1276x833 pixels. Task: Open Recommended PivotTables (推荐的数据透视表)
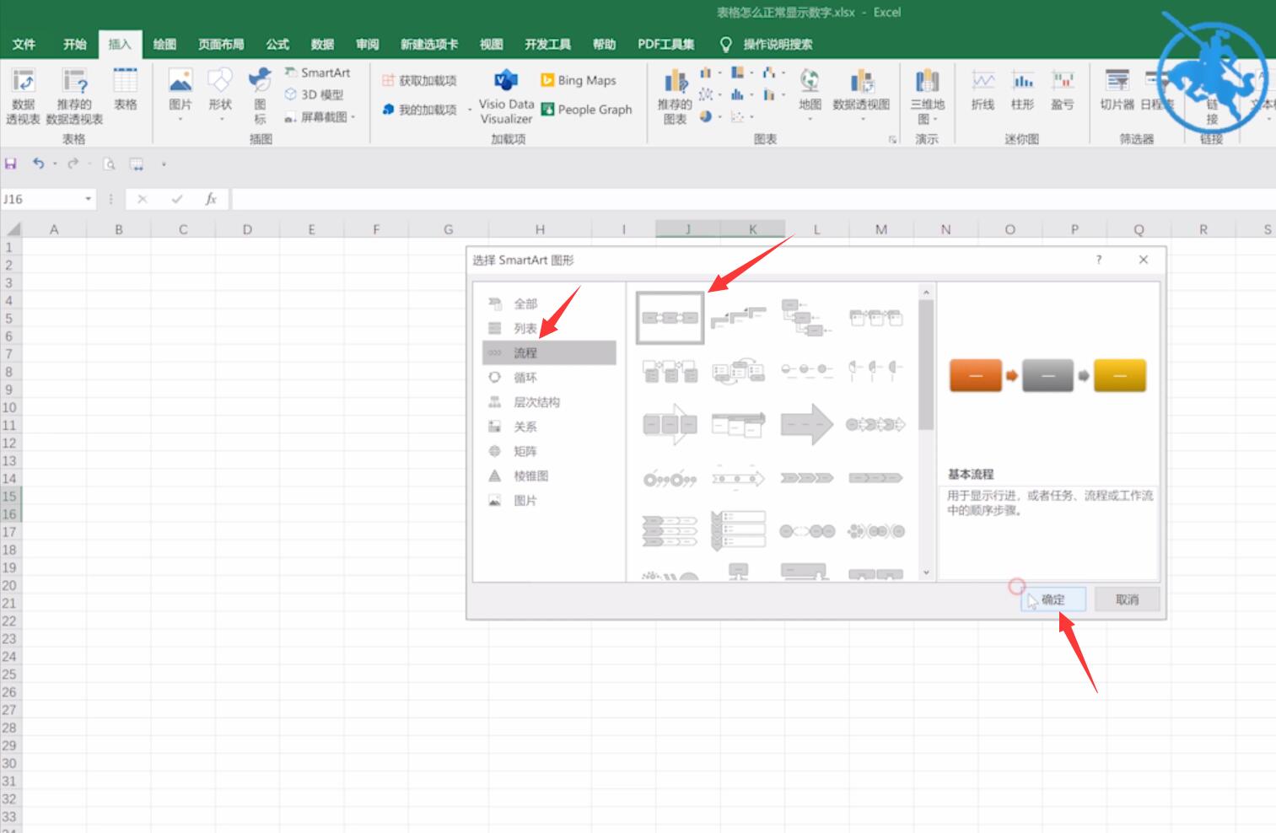(x=74, y=96)
